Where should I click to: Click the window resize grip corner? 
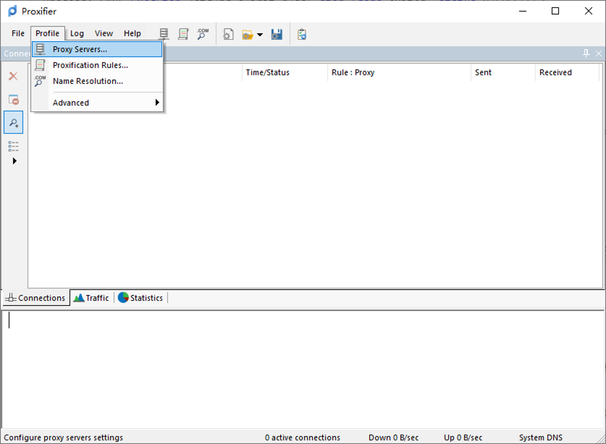coord(601,439)
